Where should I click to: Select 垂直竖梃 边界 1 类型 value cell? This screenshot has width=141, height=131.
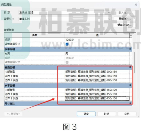click(97, 76)
